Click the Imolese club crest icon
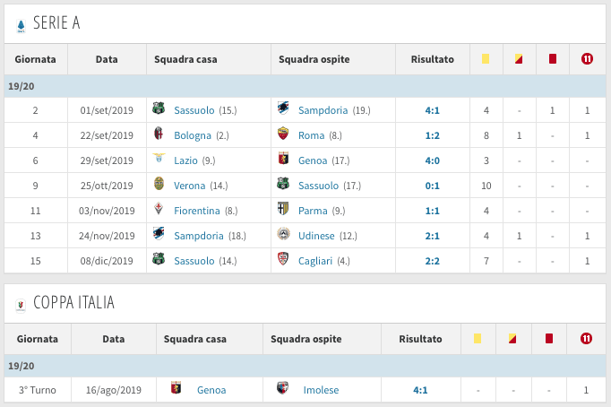Screen dimensions: 611x407 282,390
